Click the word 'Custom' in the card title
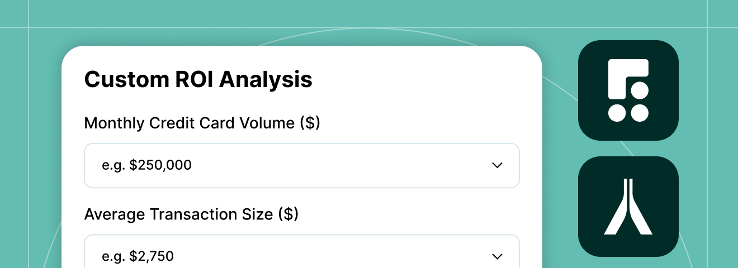The height and width of the screenshot is (268, 738). (x=123, y=79)
